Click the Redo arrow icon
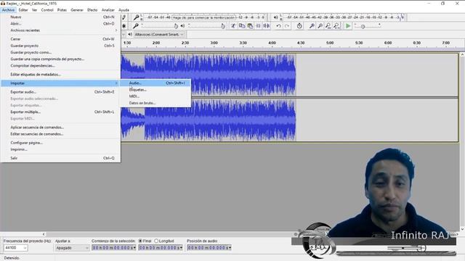Screen dimensions: 465x261 tap(287, 26)
